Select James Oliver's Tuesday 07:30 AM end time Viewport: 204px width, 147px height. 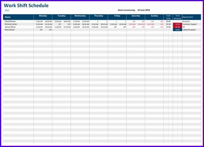pyautogui.click(x=67, y=27)
